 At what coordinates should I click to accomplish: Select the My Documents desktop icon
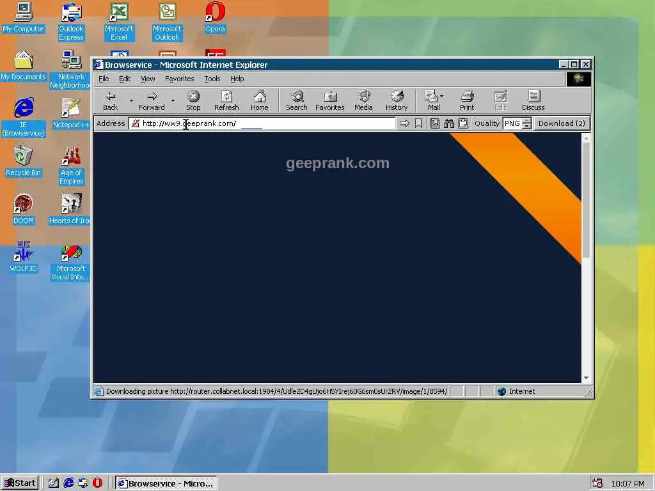coord(24,66)
